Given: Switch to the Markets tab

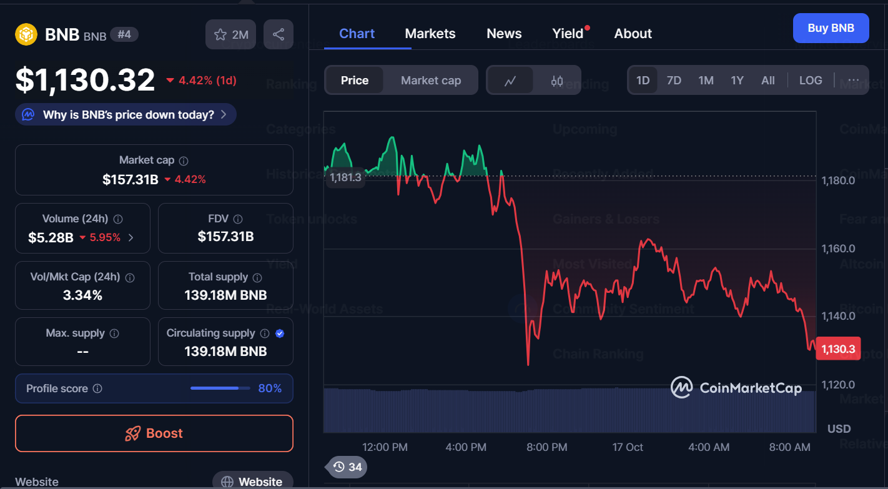Looking at the screenshot, I should point(430,34).
